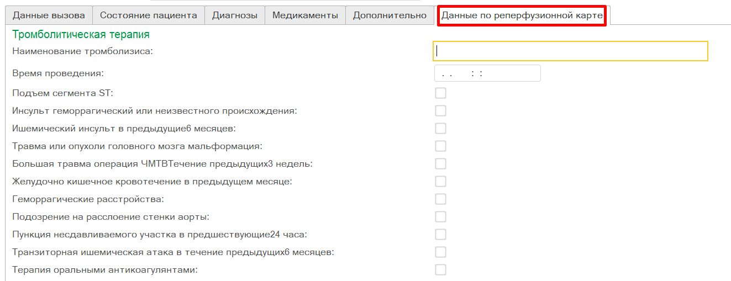Screen dimensions: 731x281
Task: Enable the Геморрагические расстройства checkbox
Action: point(440,199)
